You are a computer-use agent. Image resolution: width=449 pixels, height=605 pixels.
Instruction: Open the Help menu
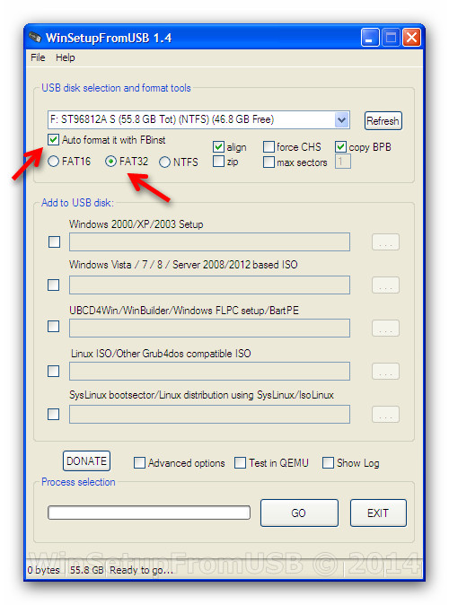[x=66, y=57]
